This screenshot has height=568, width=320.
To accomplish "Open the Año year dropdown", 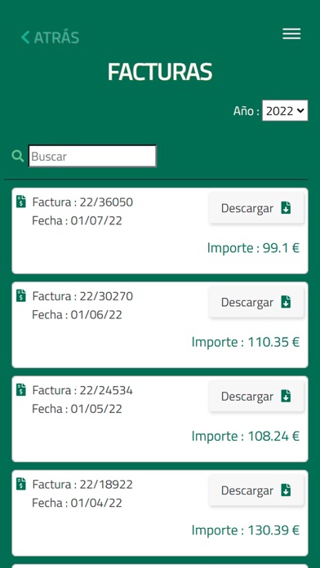I will tap(285, 110).
